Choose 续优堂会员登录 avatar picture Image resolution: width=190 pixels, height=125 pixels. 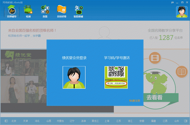pos(74,77)
